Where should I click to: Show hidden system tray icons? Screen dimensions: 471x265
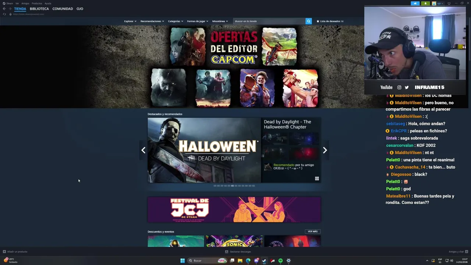point(427,261)
